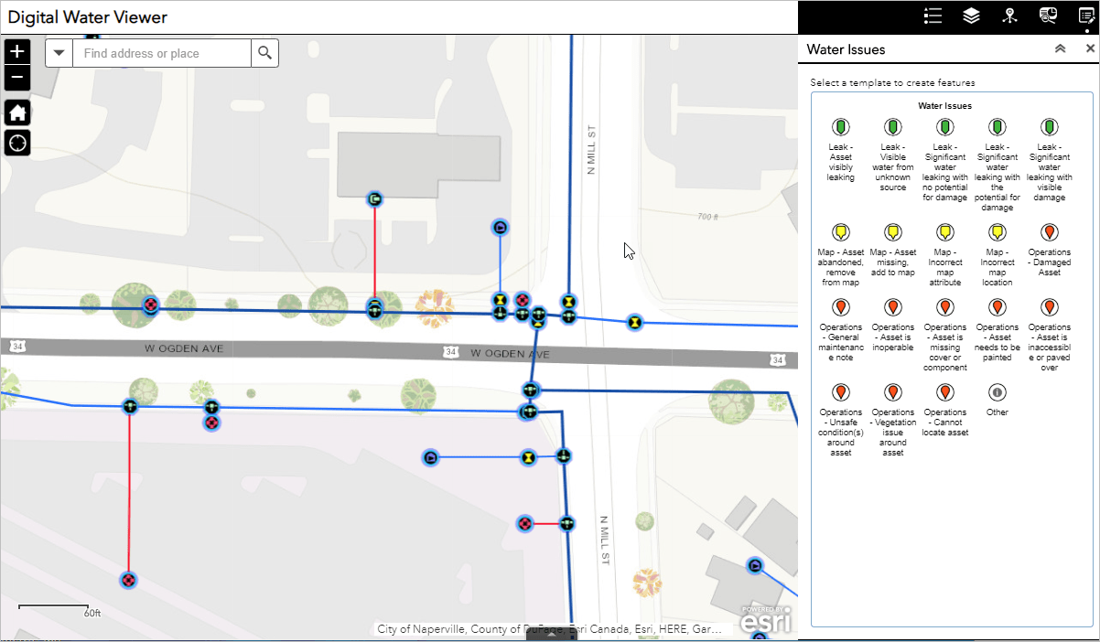Select Map - Incorrect map location template
Viewport: 1100px width, 642px height.
tap(998, 255)
